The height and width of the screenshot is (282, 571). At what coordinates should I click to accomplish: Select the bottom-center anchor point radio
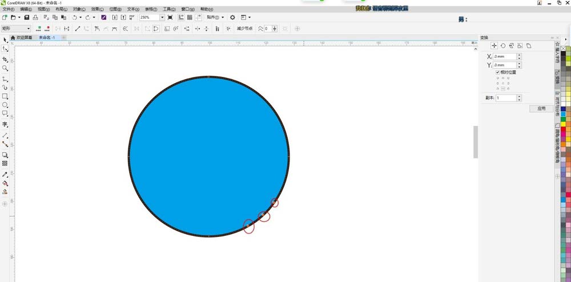coord(503,89)
